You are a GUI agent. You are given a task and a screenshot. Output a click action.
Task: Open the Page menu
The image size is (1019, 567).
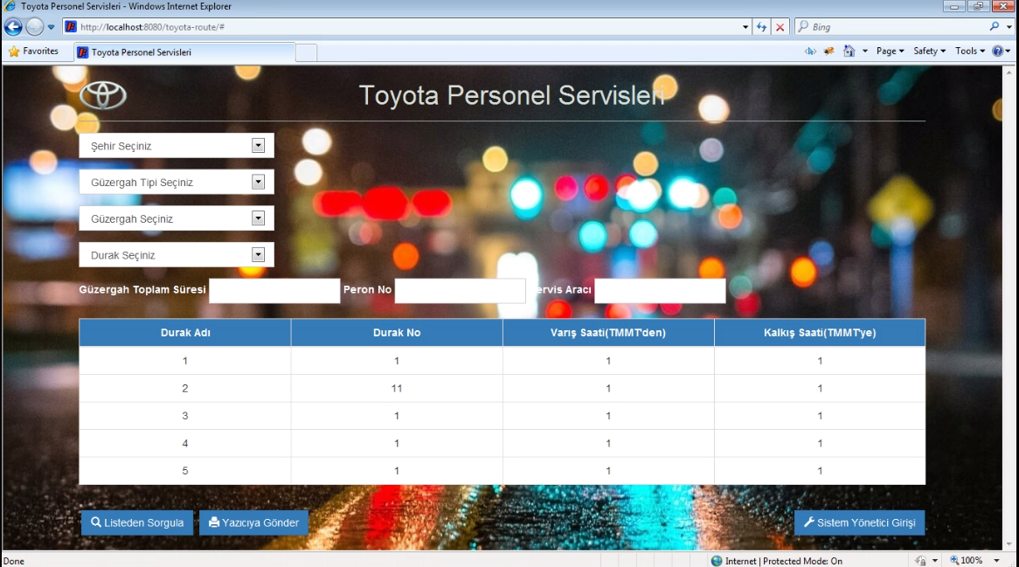890,52
